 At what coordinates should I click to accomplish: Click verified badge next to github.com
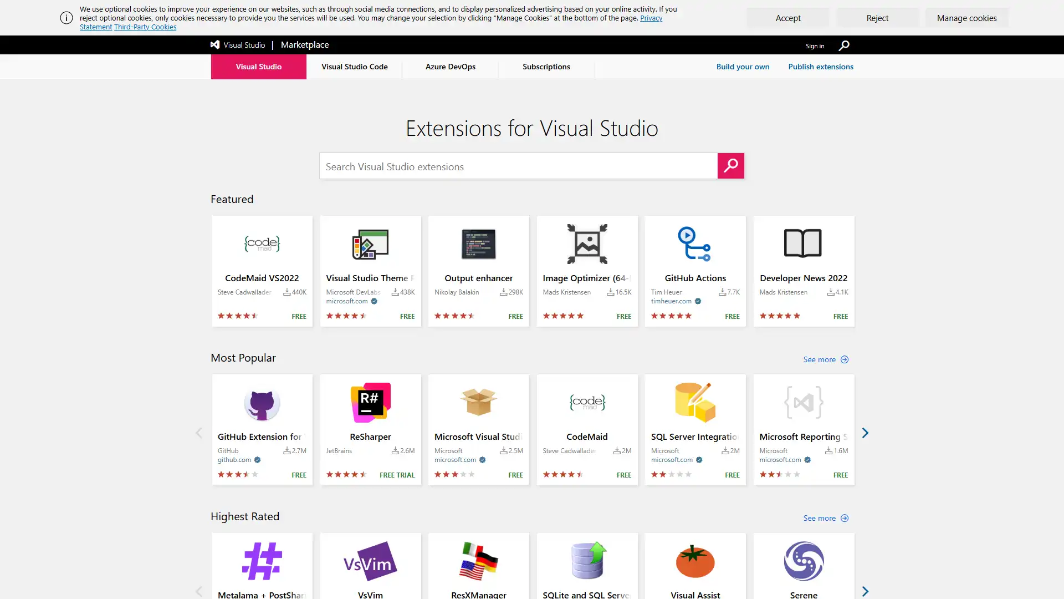pyautogui.click(x=257, y=460)
